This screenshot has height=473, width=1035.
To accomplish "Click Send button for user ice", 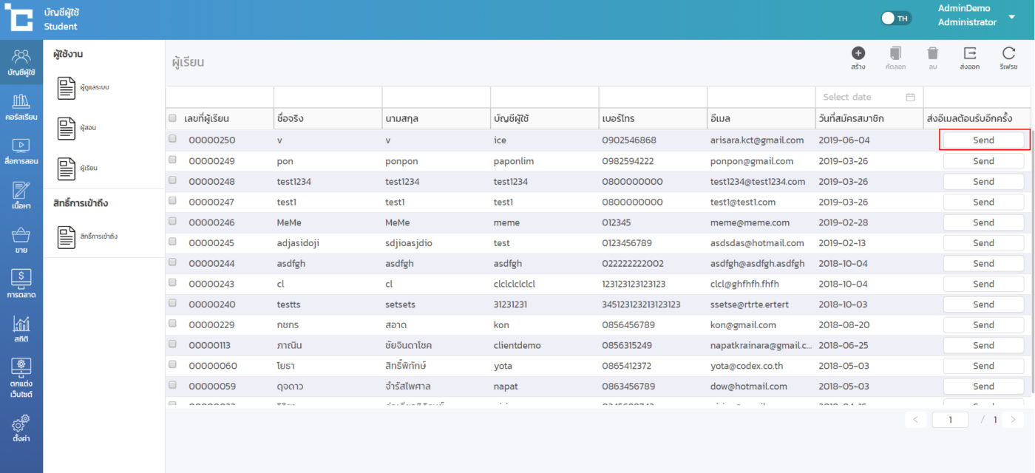I will click(x=983, y=140).
